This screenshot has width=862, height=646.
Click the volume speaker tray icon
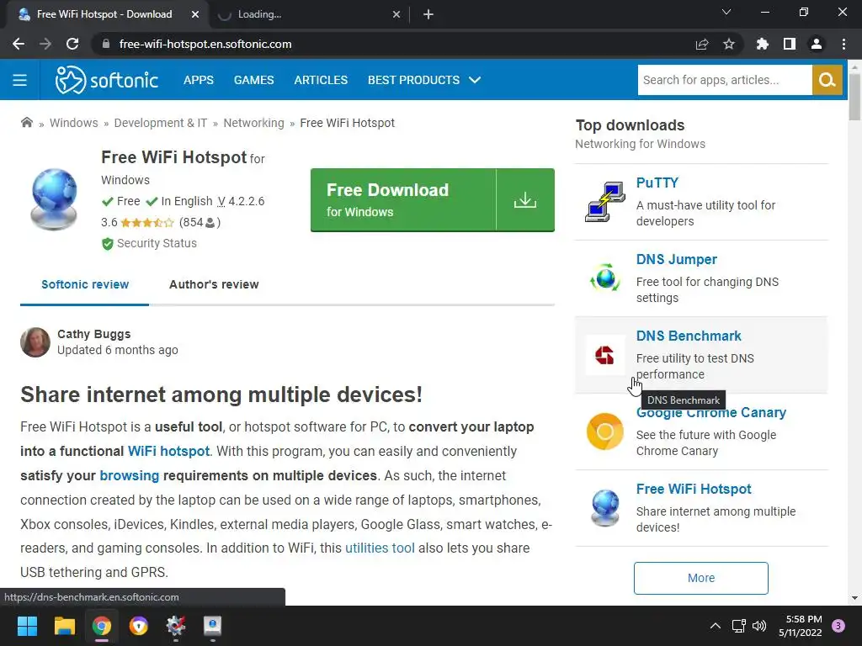(x=759, y=626)
